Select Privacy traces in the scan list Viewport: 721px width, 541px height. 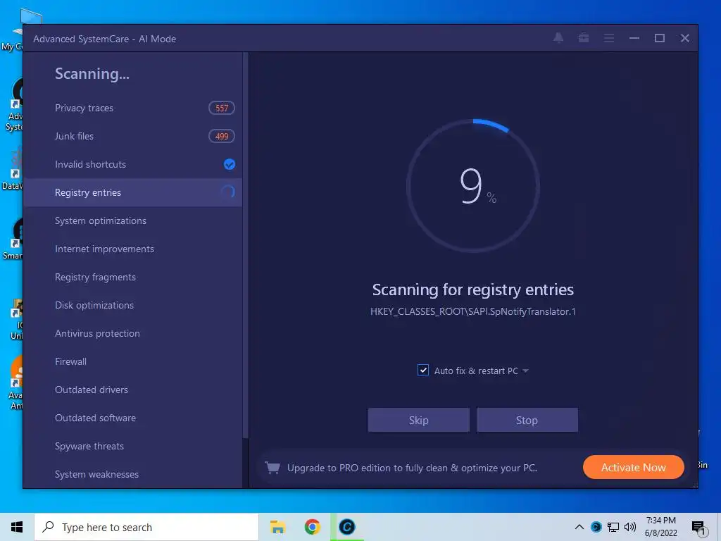(x=132, y=108)
